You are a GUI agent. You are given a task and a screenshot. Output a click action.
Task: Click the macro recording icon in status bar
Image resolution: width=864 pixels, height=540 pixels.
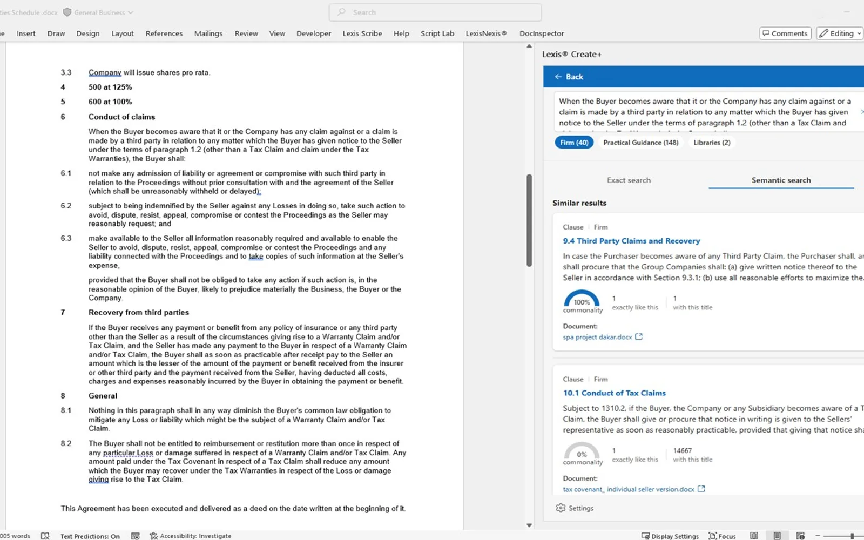pos(136,536)
